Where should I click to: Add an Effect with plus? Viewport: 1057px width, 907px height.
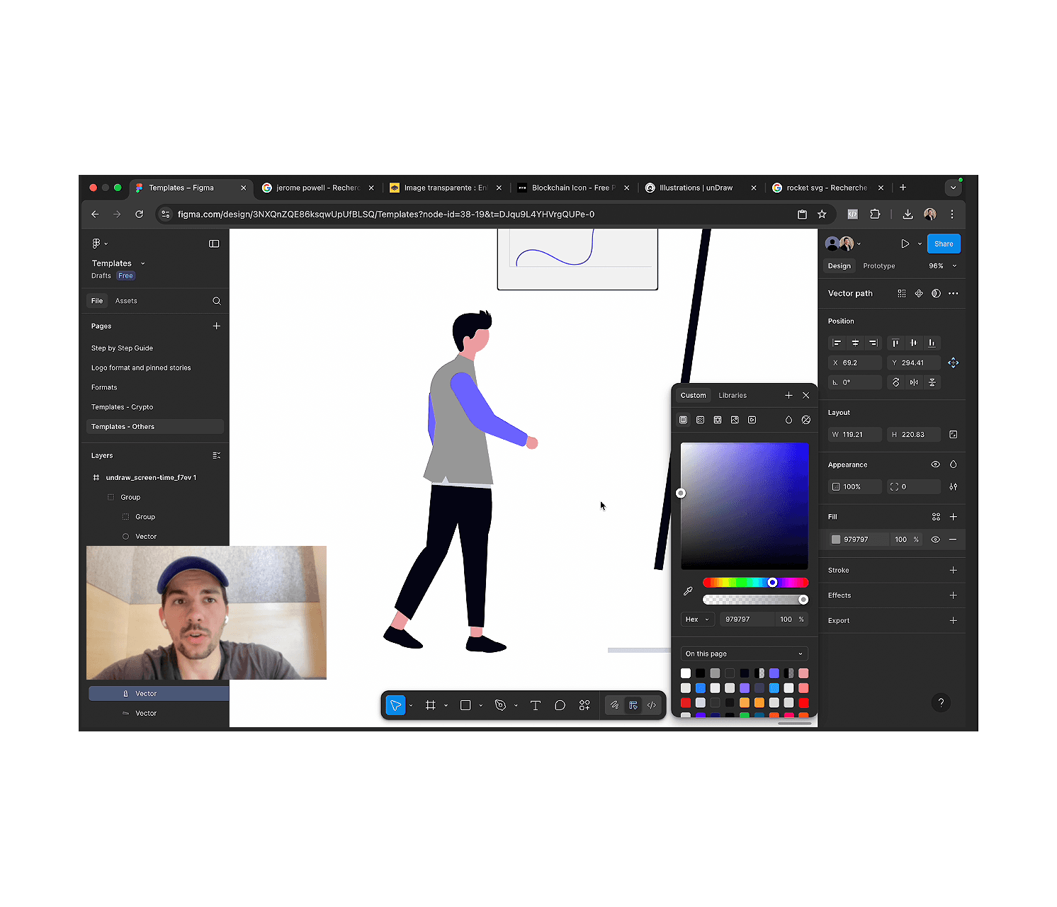[954, 595]
